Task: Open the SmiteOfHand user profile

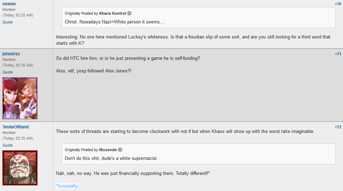Action: pyautogui.click(x=15, y=127)
